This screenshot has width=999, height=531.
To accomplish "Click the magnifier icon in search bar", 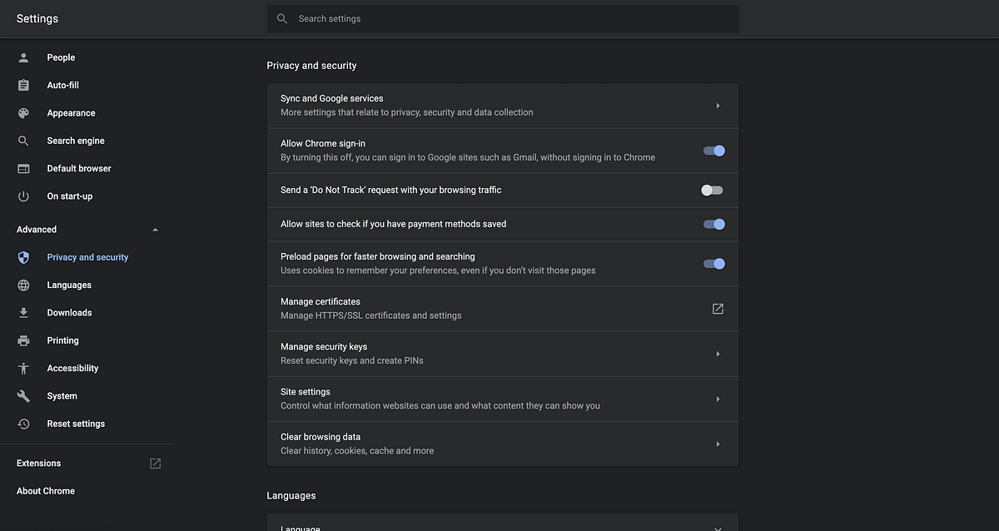I will pos(282,18).
